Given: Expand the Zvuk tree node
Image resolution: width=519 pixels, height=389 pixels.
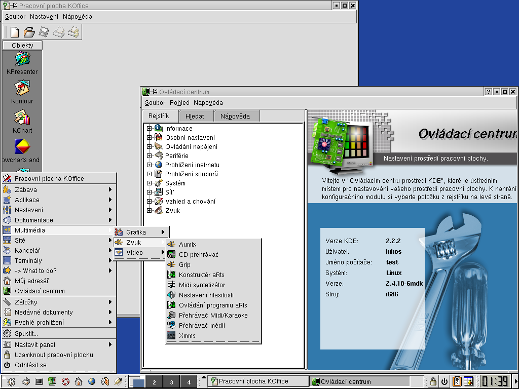Looking at the screenshot, I should tap(150, 210).
